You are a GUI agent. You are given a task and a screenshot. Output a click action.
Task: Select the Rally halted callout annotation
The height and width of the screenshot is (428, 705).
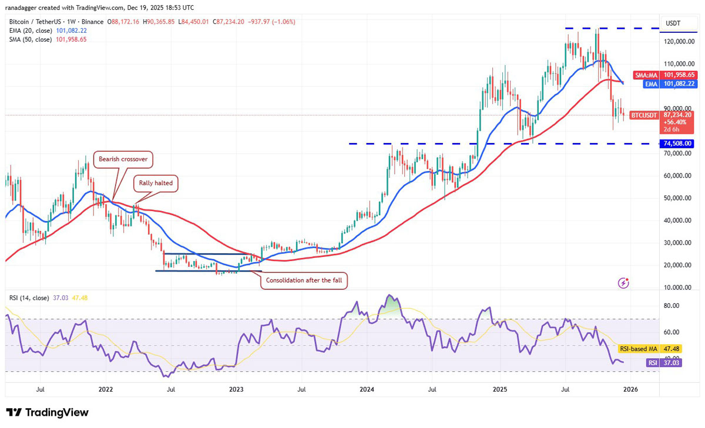pos(156,183)
